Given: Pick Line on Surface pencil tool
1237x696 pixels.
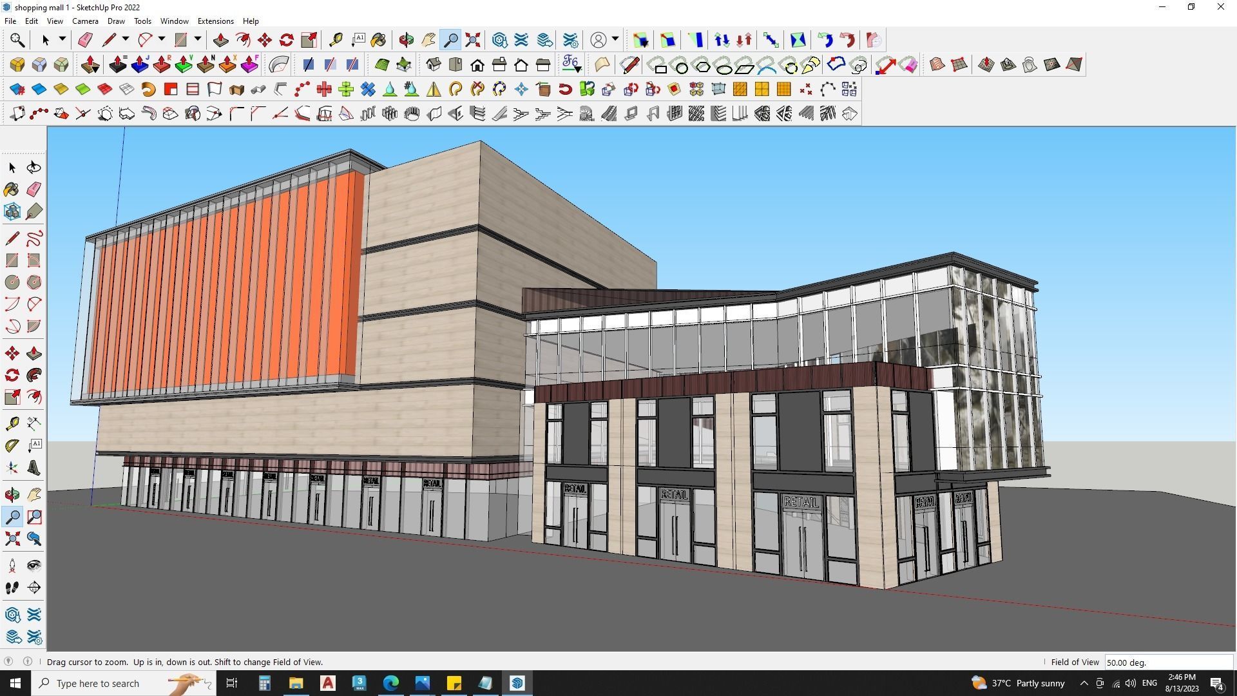Looking at the screenshot, I should point(630,64).
